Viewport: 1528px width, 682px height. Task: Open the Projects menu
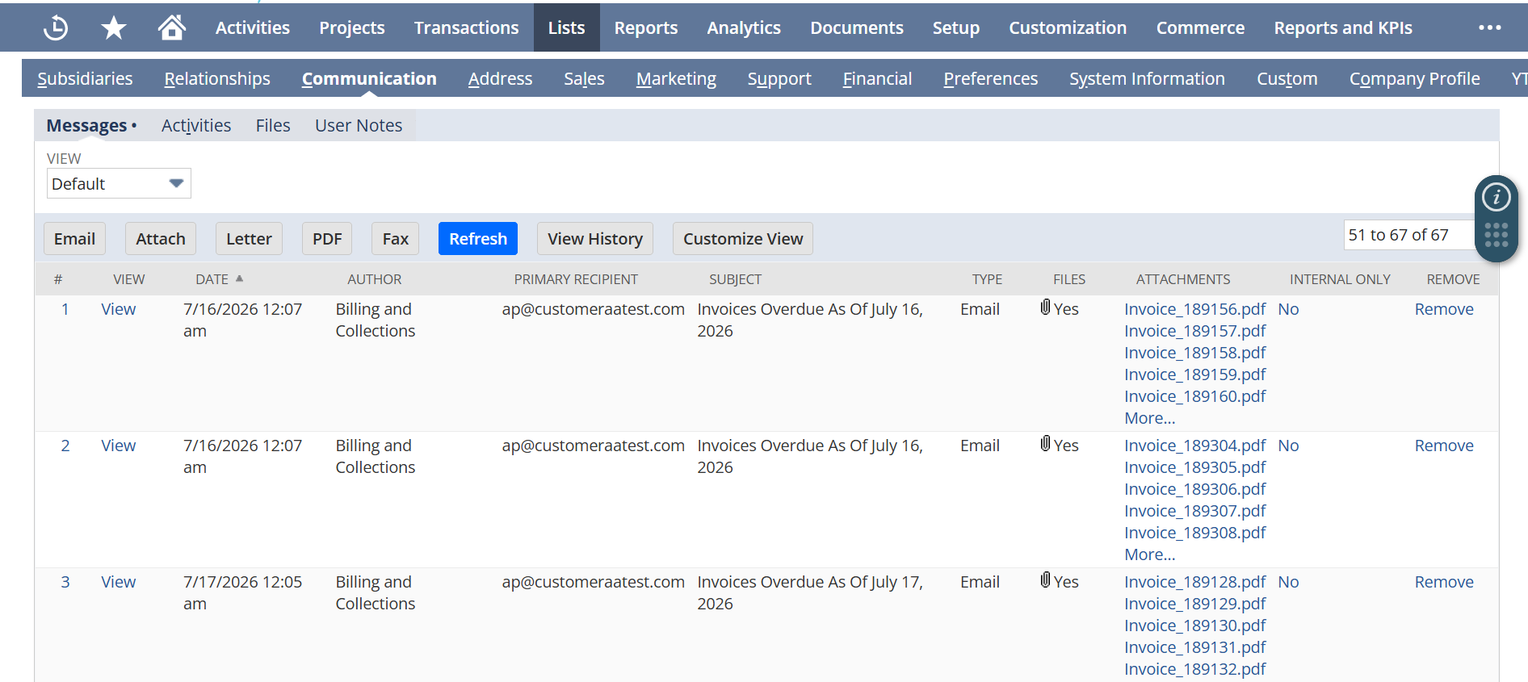click(x=352, y=27)
